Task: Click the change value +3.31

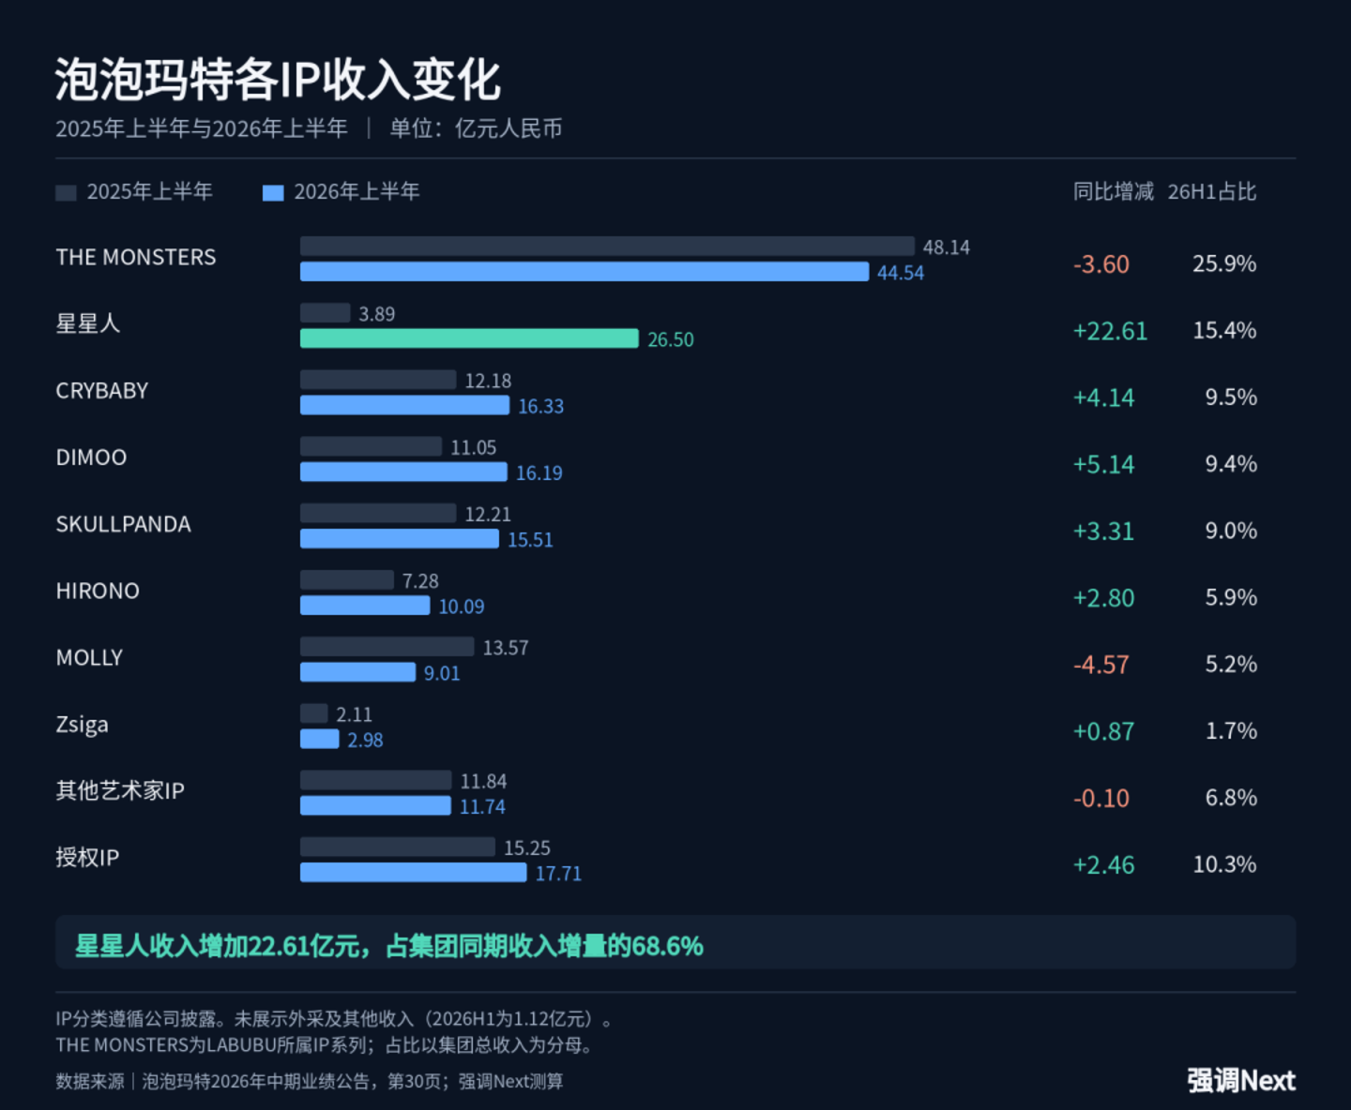Action: click(x=1104, y=532)
